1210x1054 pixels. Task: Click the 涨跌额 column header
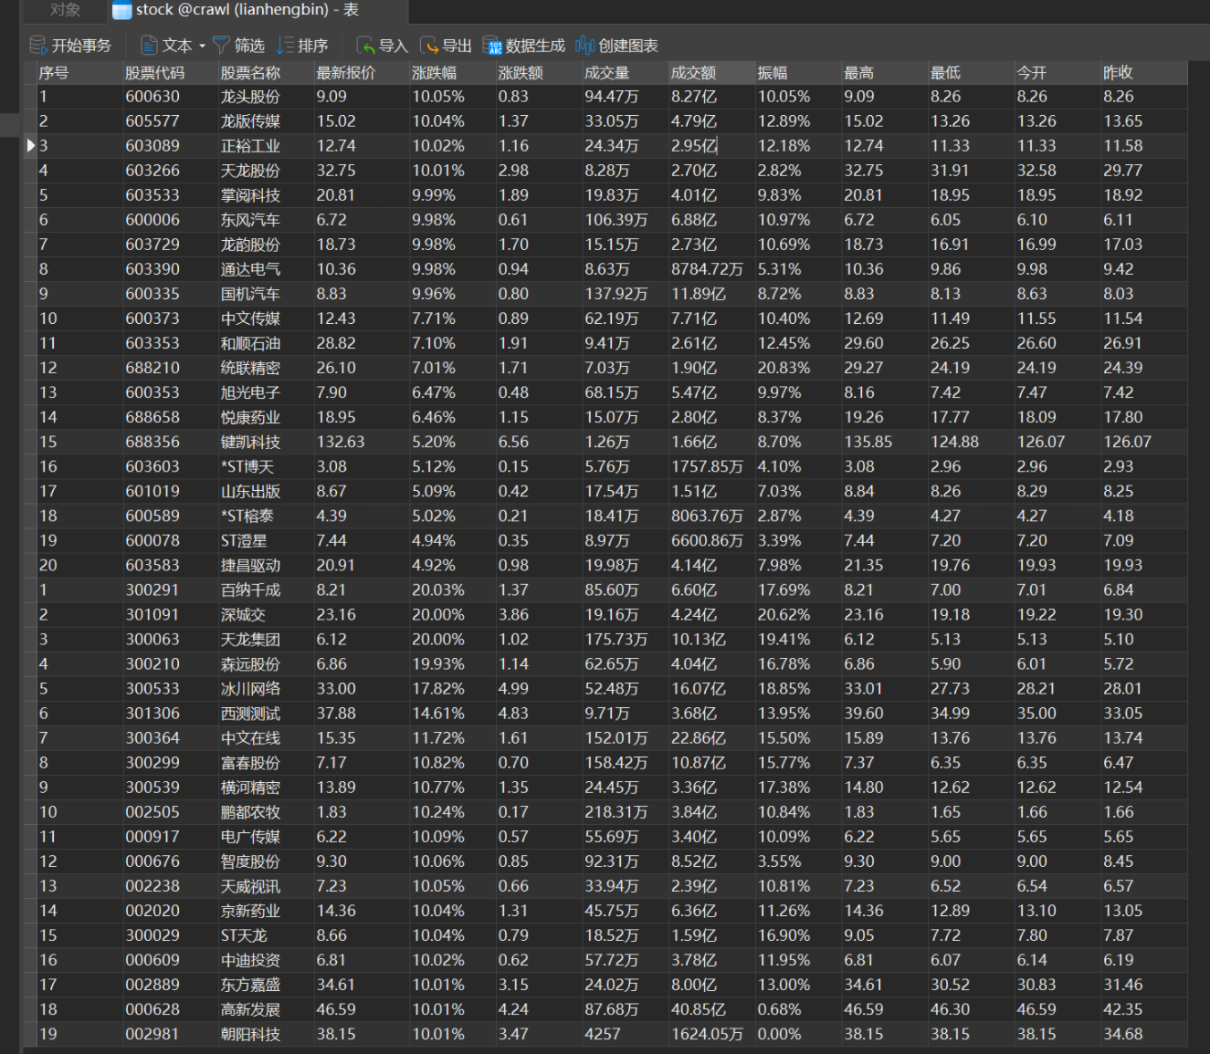tap(539, 72)
